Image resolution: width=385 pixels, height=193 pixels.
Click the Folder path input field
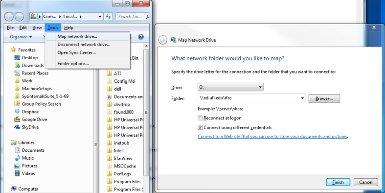(249, 98)
